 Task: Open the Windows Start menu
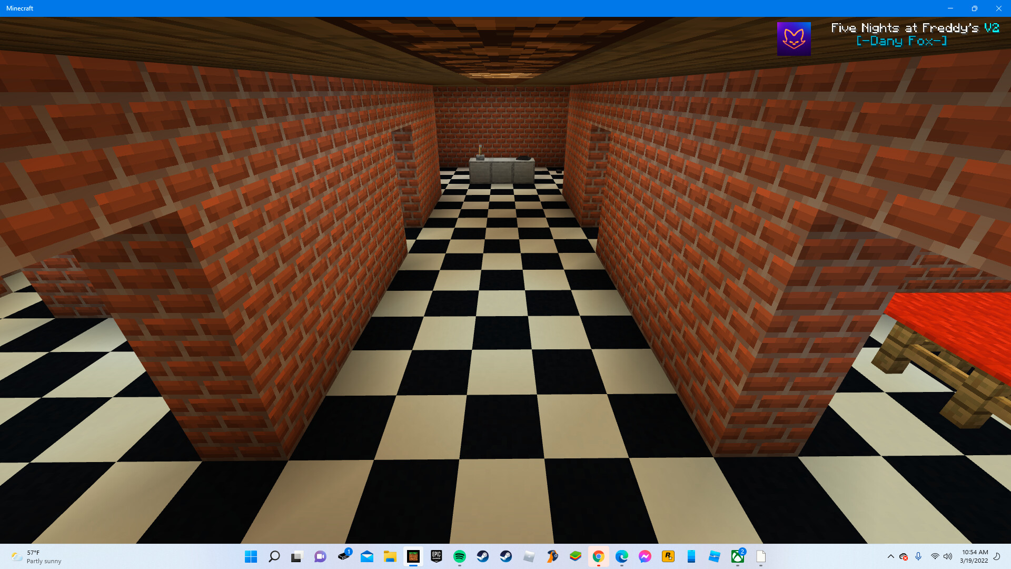pyautogui.click(x=251, y=556)
